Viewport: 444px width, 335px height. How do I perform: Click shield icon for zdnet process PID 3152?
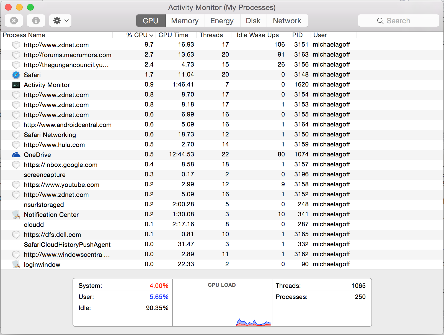16,195
